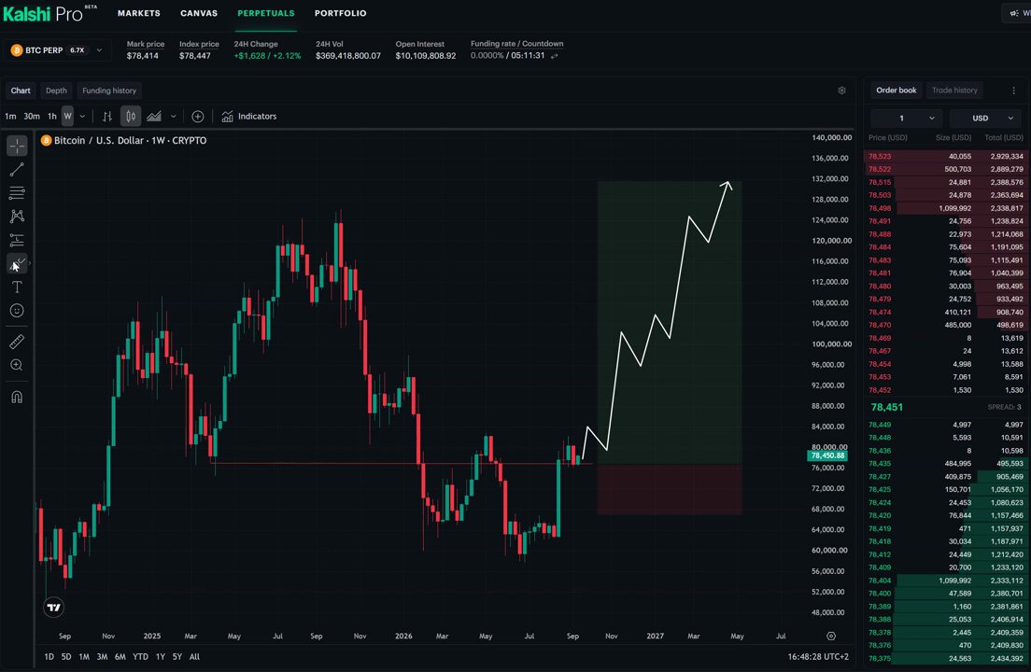Click the Kalshi Pro logo

49,13
